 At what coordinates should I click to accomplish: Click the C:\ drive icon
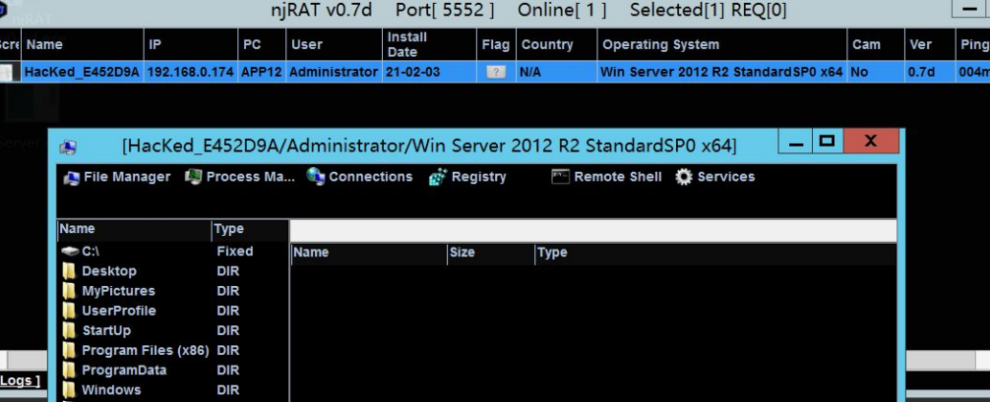(70, 252)
